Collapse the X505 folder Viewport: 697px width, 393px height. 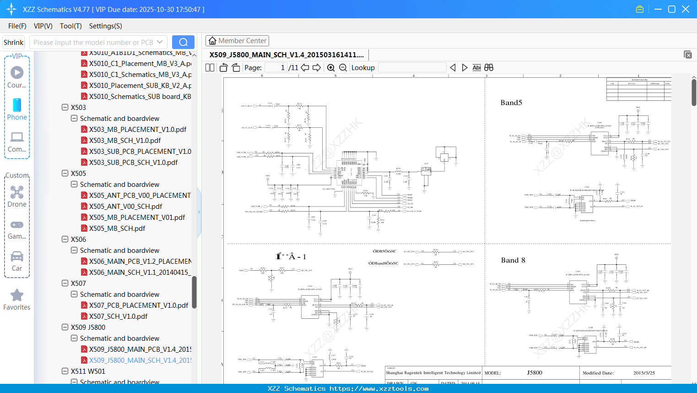65,174
